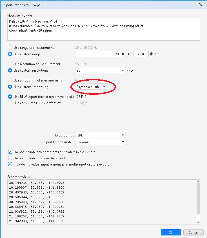The image size is (207, 238).
Task: Open the Export text delimiter dropdown
Action: (101, 142)
